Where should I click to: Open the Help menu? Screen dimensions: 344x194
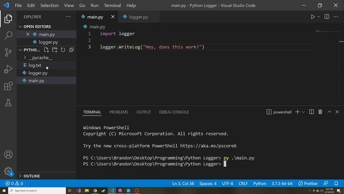point(131,5)
